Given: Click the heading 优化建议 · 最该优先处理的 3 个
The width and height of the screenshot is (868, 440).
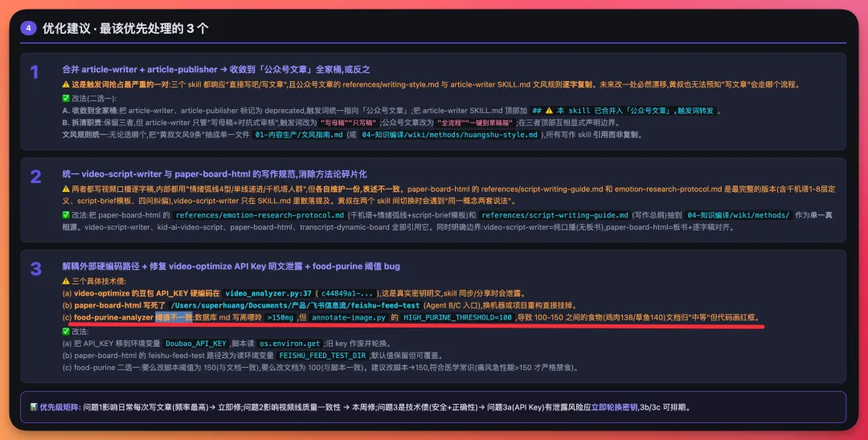Looking at the screenshot, I should (125, 28).
